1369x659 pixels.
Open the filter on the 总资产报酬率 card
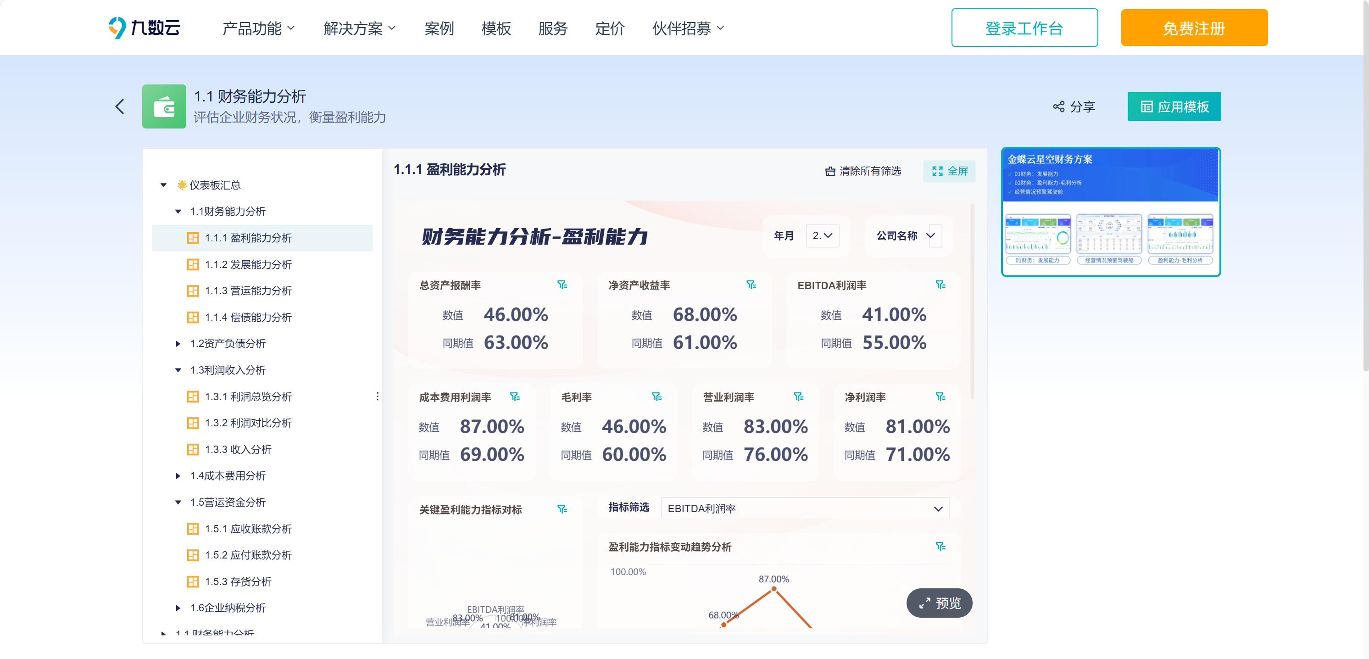coord(563,285)
